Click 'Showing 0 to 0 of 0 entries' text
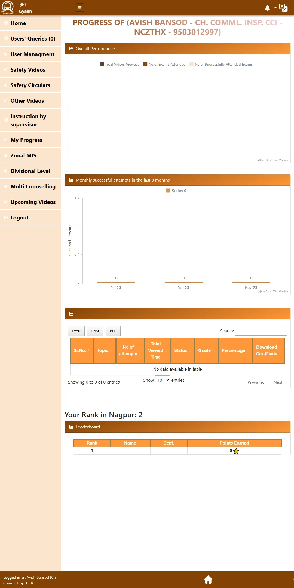Screen dimensions: 294x588 click(94, 382)
